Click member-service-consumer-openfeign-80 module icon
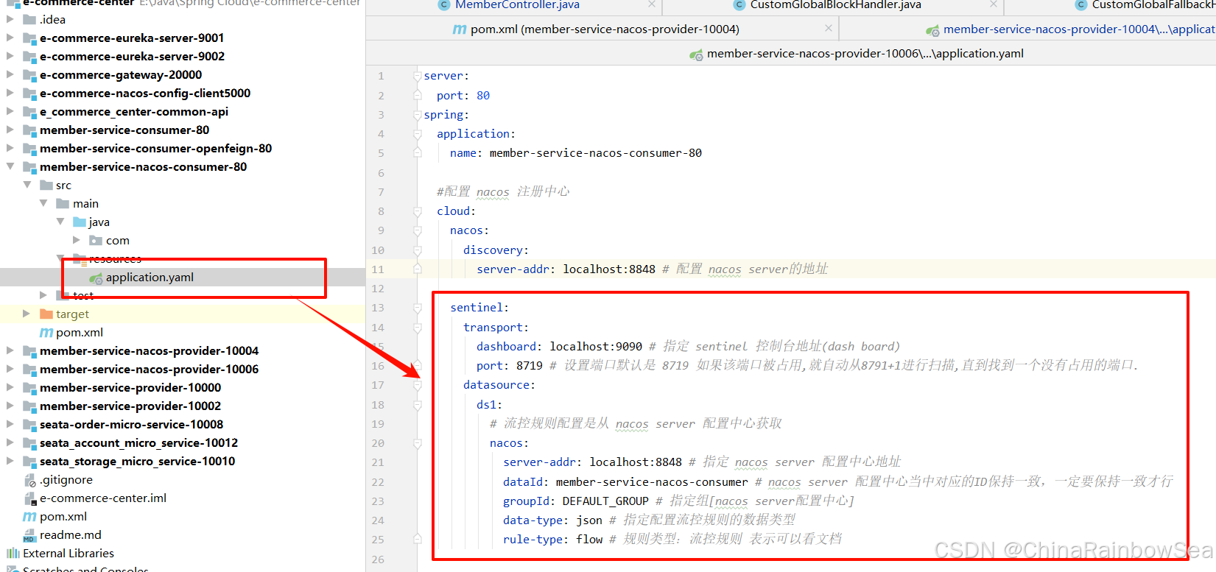The width and height of the screenshot is (1216, 572). [x=29, y=149]
